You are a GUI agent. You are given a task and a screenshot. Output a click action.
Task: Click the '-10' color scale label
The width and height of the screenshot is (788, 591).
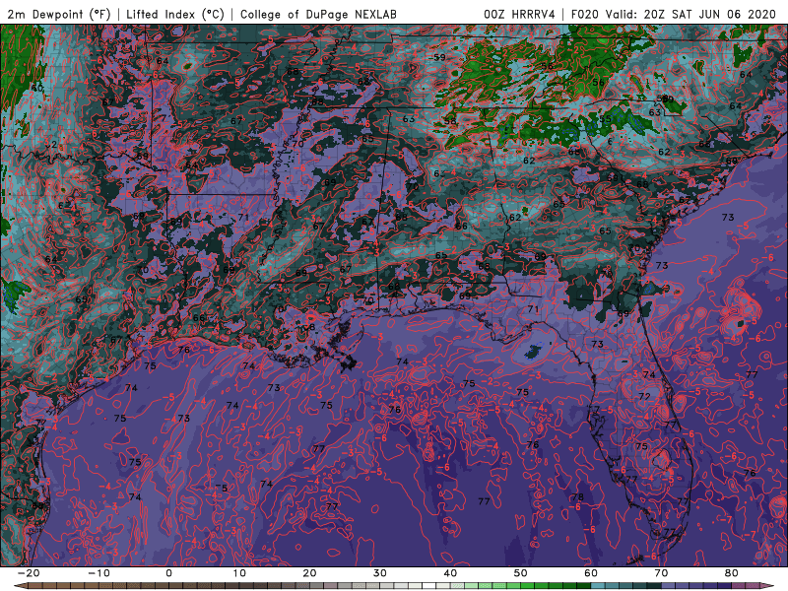pyautogui.click(x=98, y=573)
